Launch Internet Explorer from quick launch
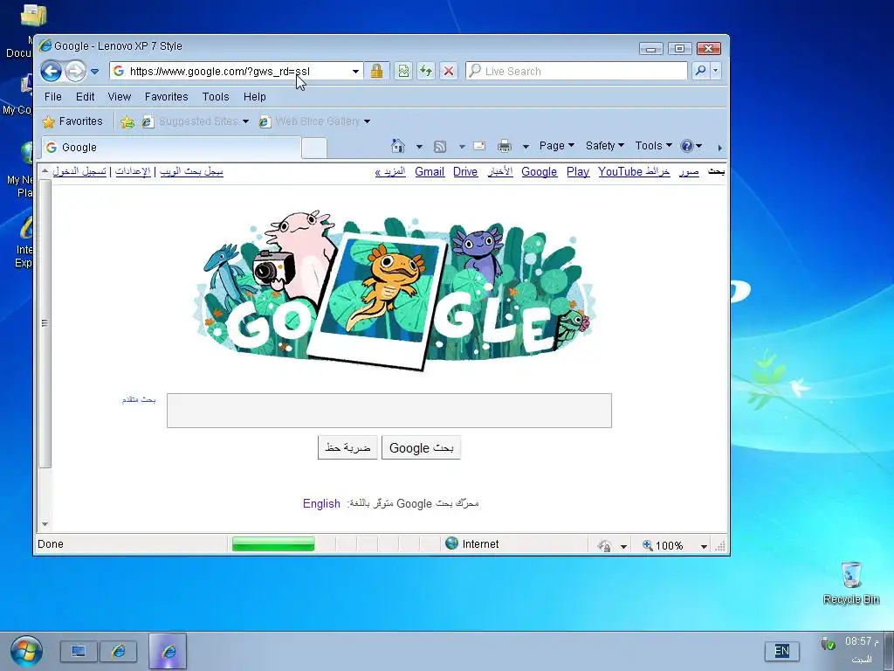This screenshot has width=894, height=671. 119,651
